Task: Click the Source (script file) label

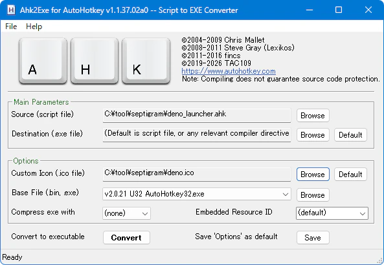Action: tap(42, 114)
